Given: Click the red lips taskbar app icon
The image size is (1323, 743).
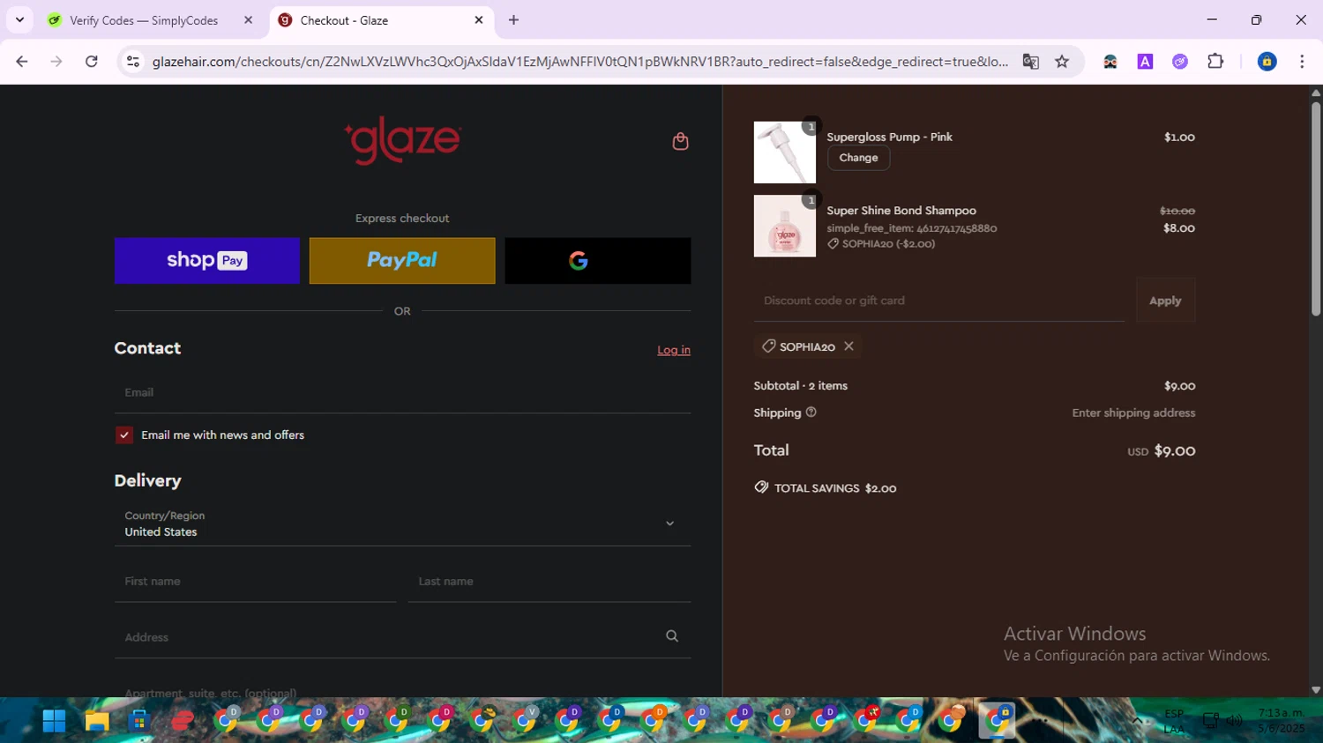Looking at the screenshot, I should coord(182,721).
